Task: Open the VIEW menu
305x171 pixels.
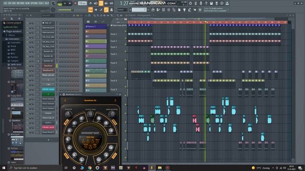Action: coord(28,3)
